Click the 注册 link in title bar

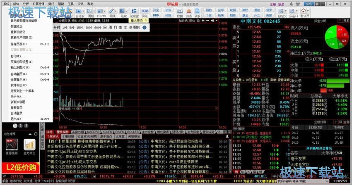[273, 4]
